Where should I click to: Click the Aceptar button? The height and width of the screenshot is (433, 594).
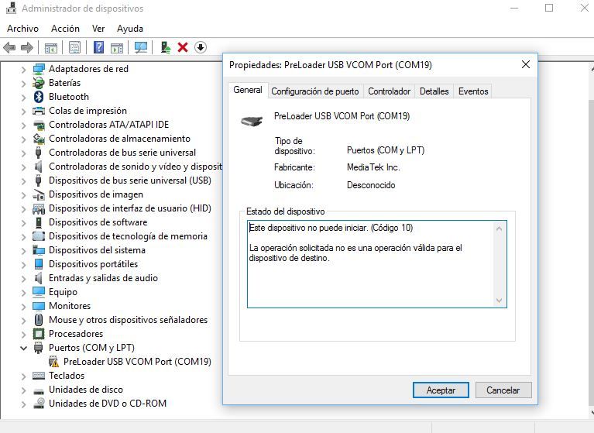[441, 390]
